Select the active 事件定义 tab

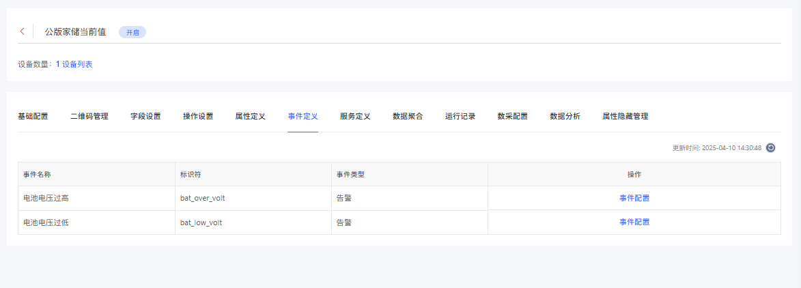click(303, 117)
